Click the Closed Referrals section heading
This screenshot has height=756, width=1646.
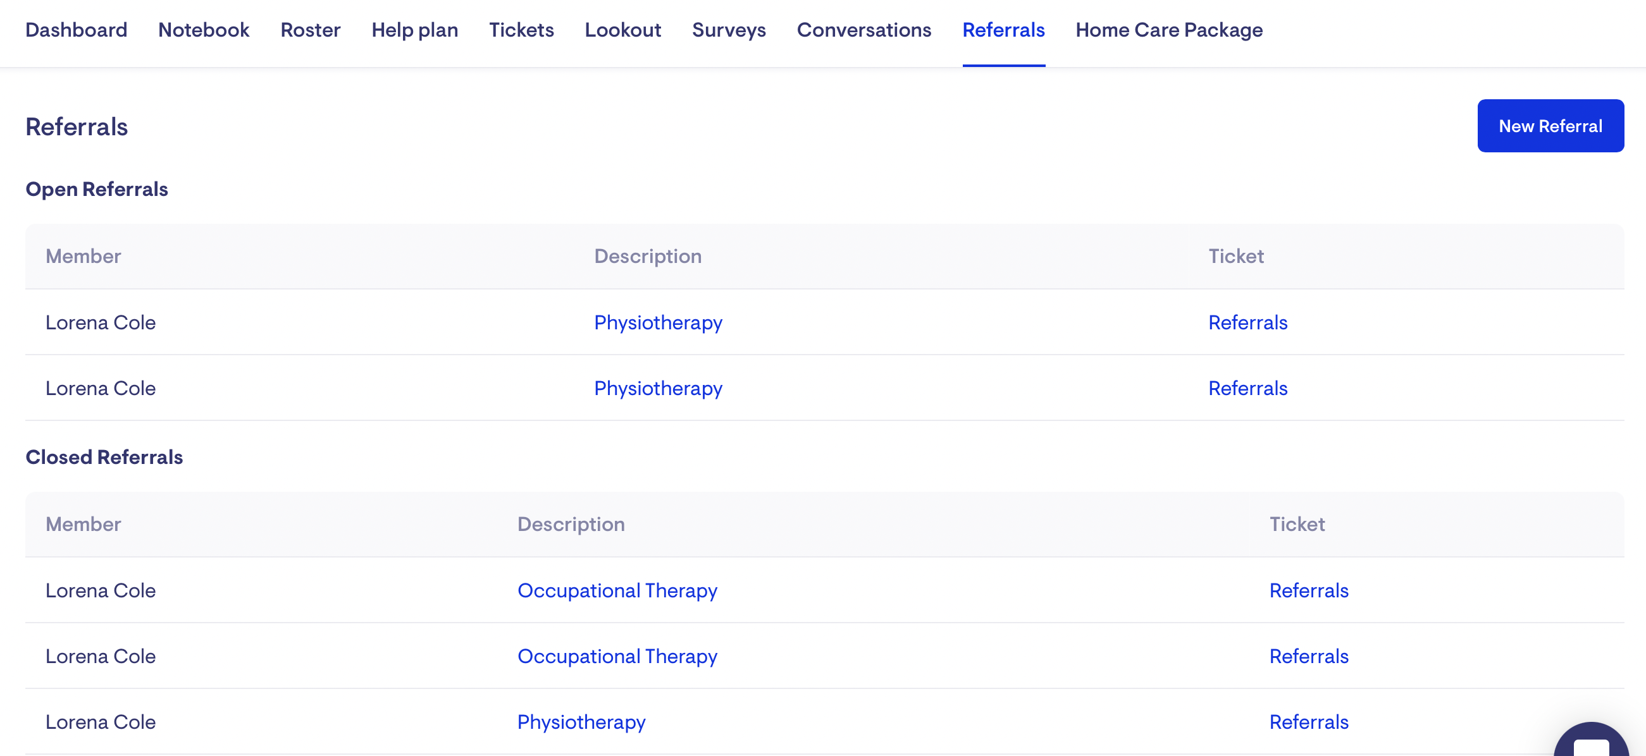tap(104, 457)
